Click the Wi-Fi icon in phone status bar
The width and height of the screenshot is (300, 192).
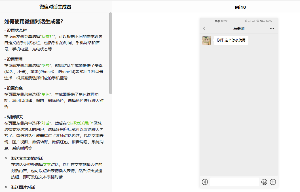coord(258,21)
